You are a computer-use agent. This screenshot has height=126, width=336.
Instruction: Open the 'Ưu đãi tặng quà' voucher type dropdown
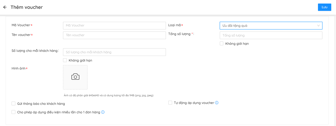coord(271,26)
